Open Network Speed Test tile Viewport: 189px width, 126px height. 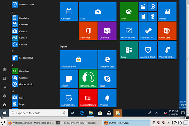(x=88, y=79)
